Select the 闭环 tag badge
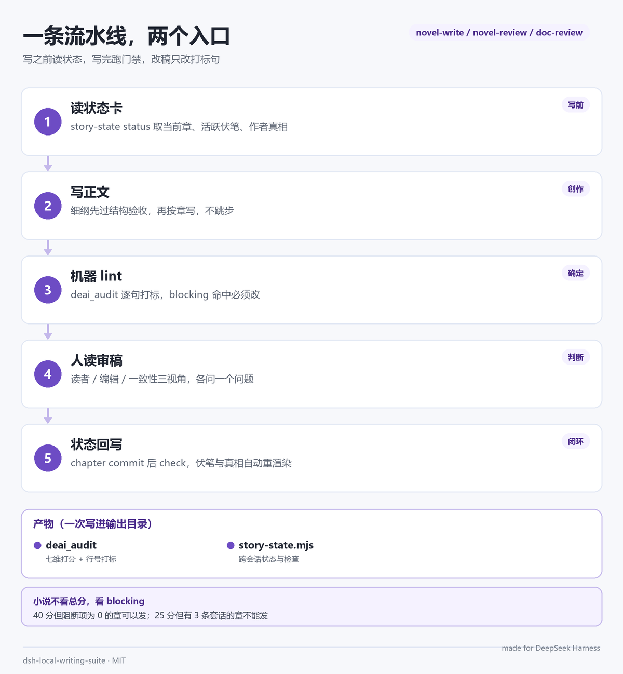Screen dimensions: 623x674 click(x=575, y=441)
